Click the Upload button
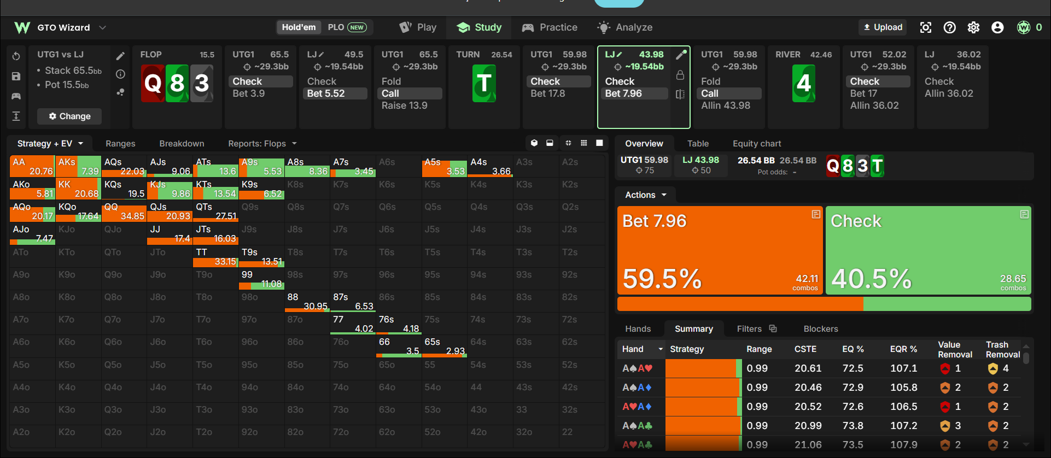 pyautogui.click(x=883, y=27)
